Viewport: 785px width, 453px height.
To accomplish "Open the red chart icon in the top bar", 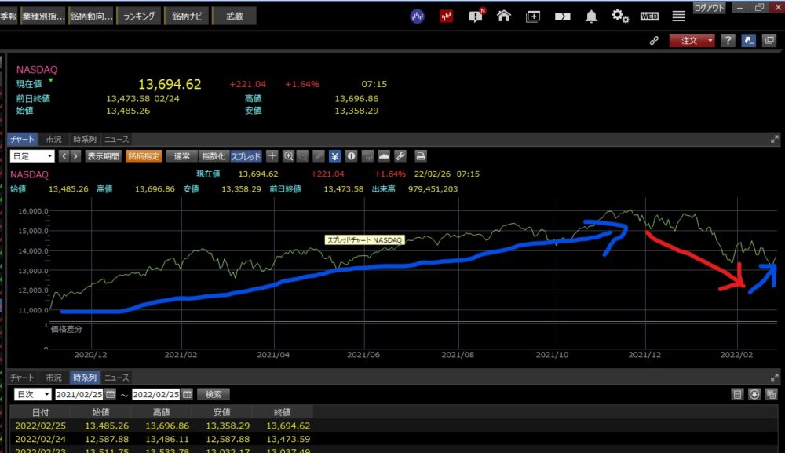I will pos(446,16).
